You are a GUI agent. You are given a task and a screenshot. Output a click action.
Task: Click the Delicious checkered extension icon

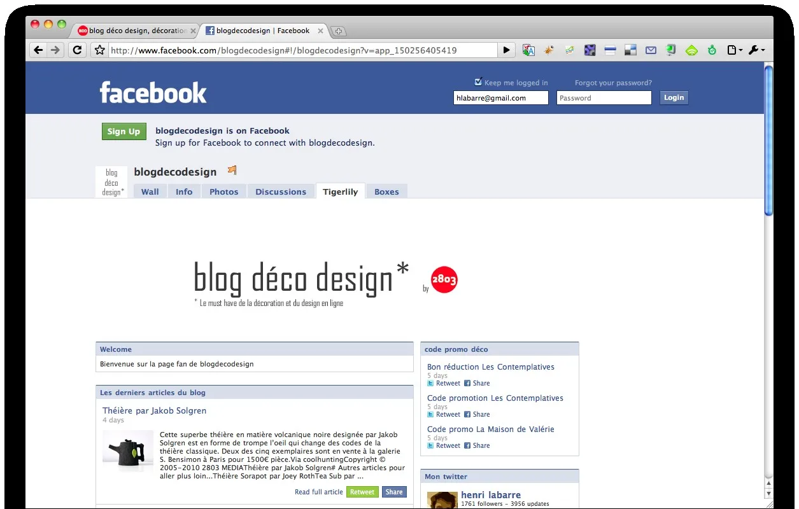630,50
